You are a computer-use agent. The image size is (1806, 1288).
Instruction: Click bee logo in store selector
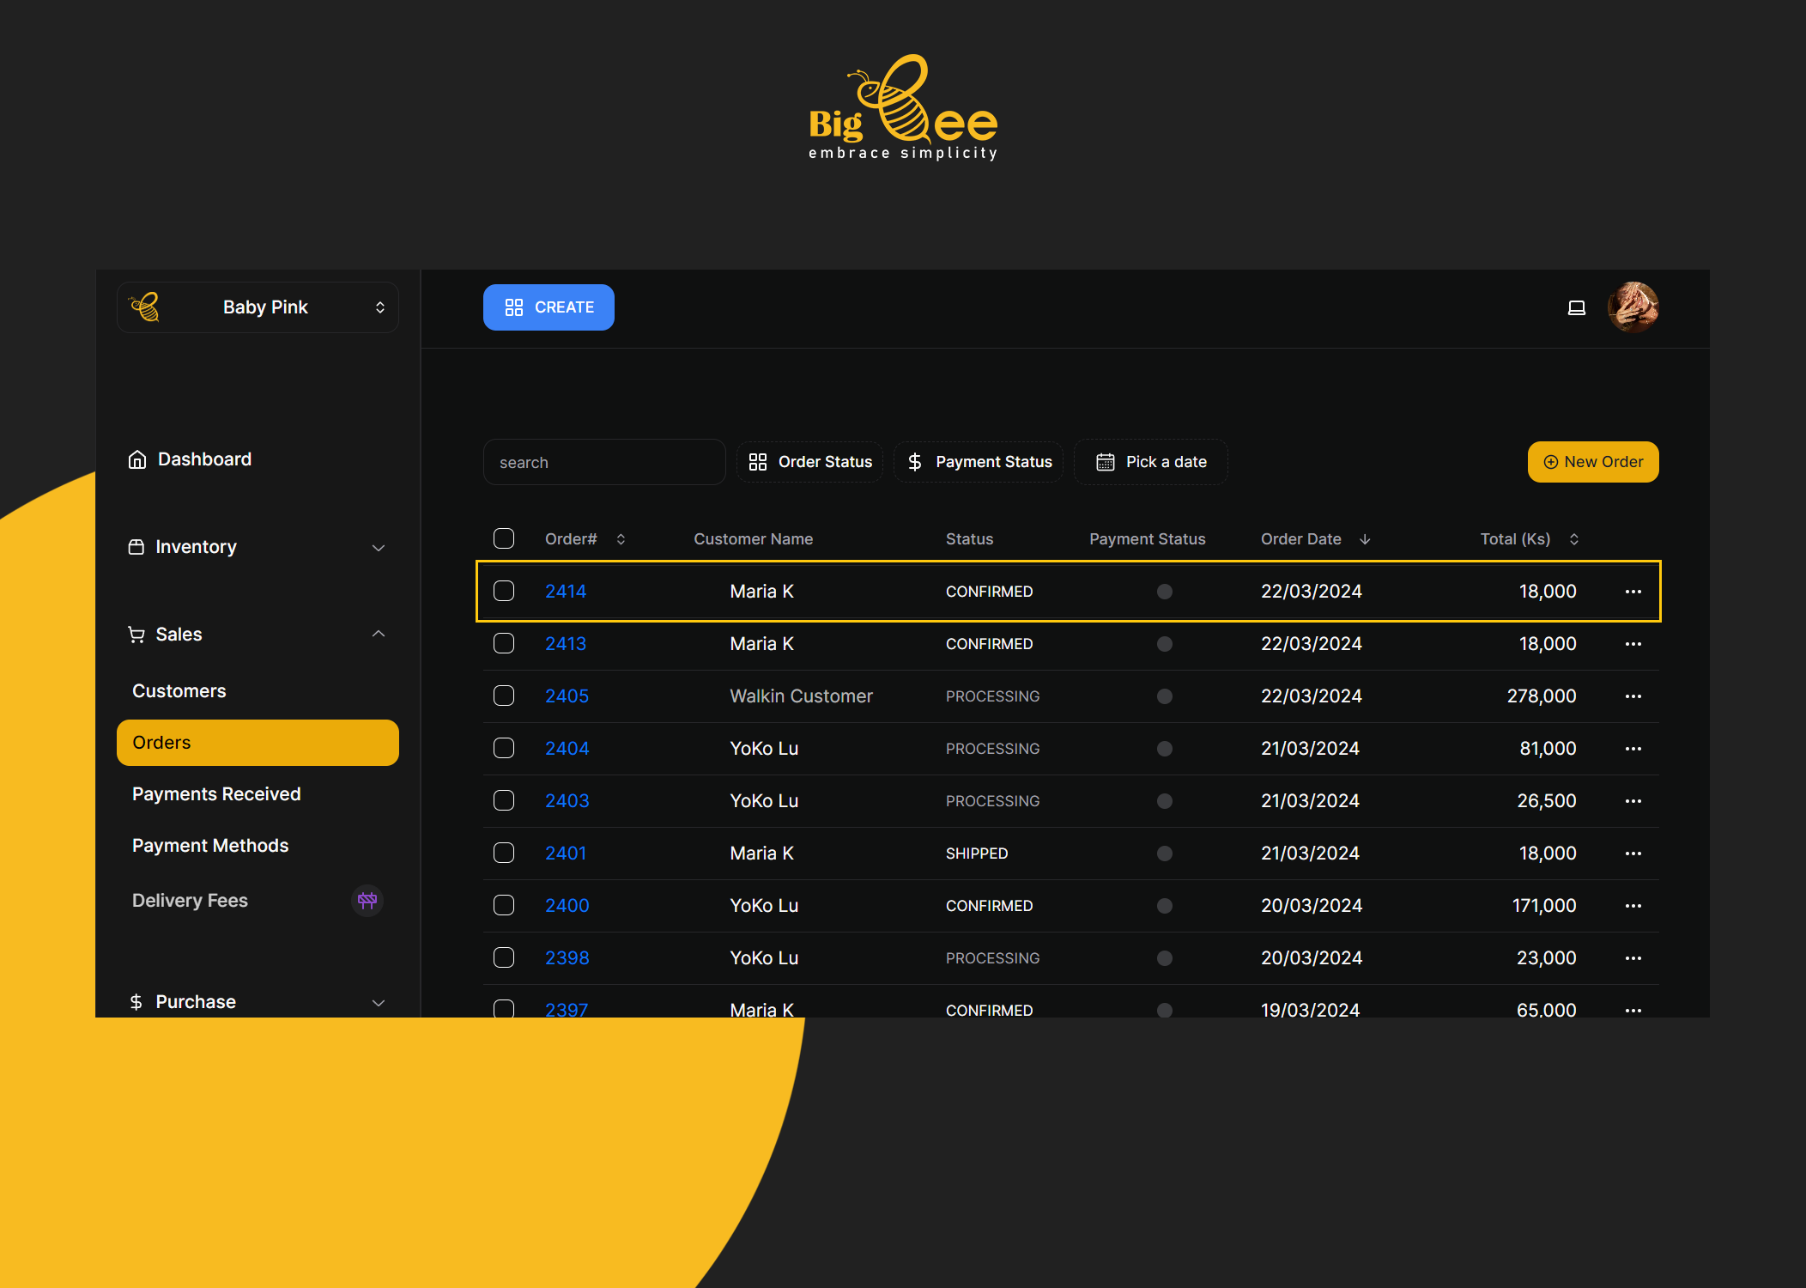point(144,307)
